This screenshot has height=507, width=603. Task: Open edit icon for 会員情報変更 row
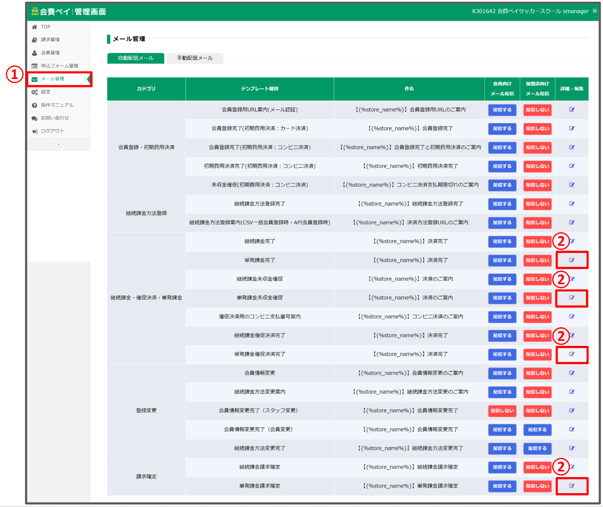[571, 373]
